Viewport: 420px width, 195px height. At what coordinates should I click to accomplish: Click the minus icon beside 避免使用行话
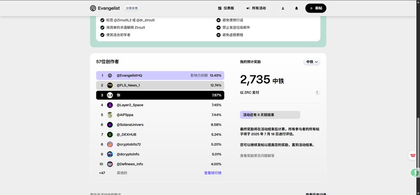click(x=218, y=20)
